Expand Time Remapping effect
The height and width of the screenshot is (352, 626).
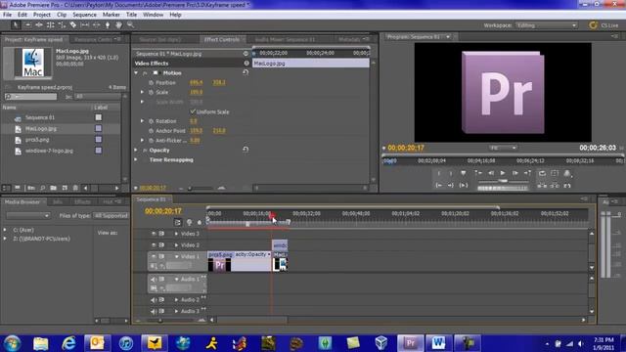click(x=136, y=159)
